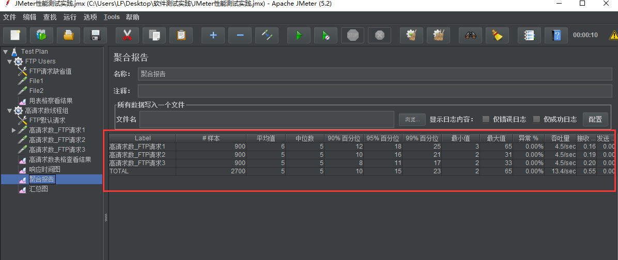Sort table by 吞吐量 column header
This screenshot has width=618, height=260.
click(561, 138)
